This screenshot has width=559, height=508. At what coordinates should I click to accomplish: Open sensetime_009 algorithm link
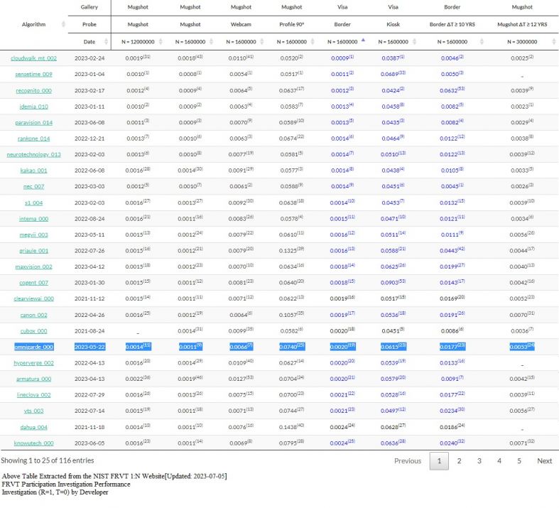(x=33, y=74)
